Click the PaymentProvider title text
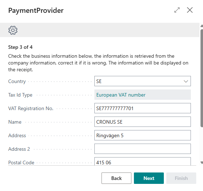The image size is (203, 191). pos(36,10)
